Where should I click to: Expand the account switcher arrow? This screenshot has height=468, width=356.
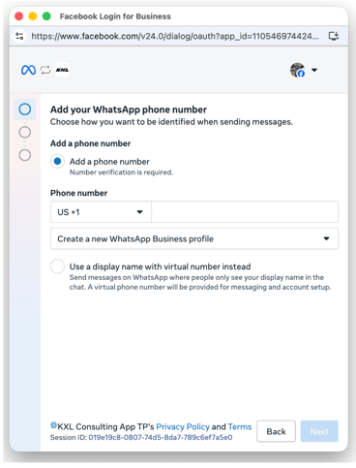point(314,70)
